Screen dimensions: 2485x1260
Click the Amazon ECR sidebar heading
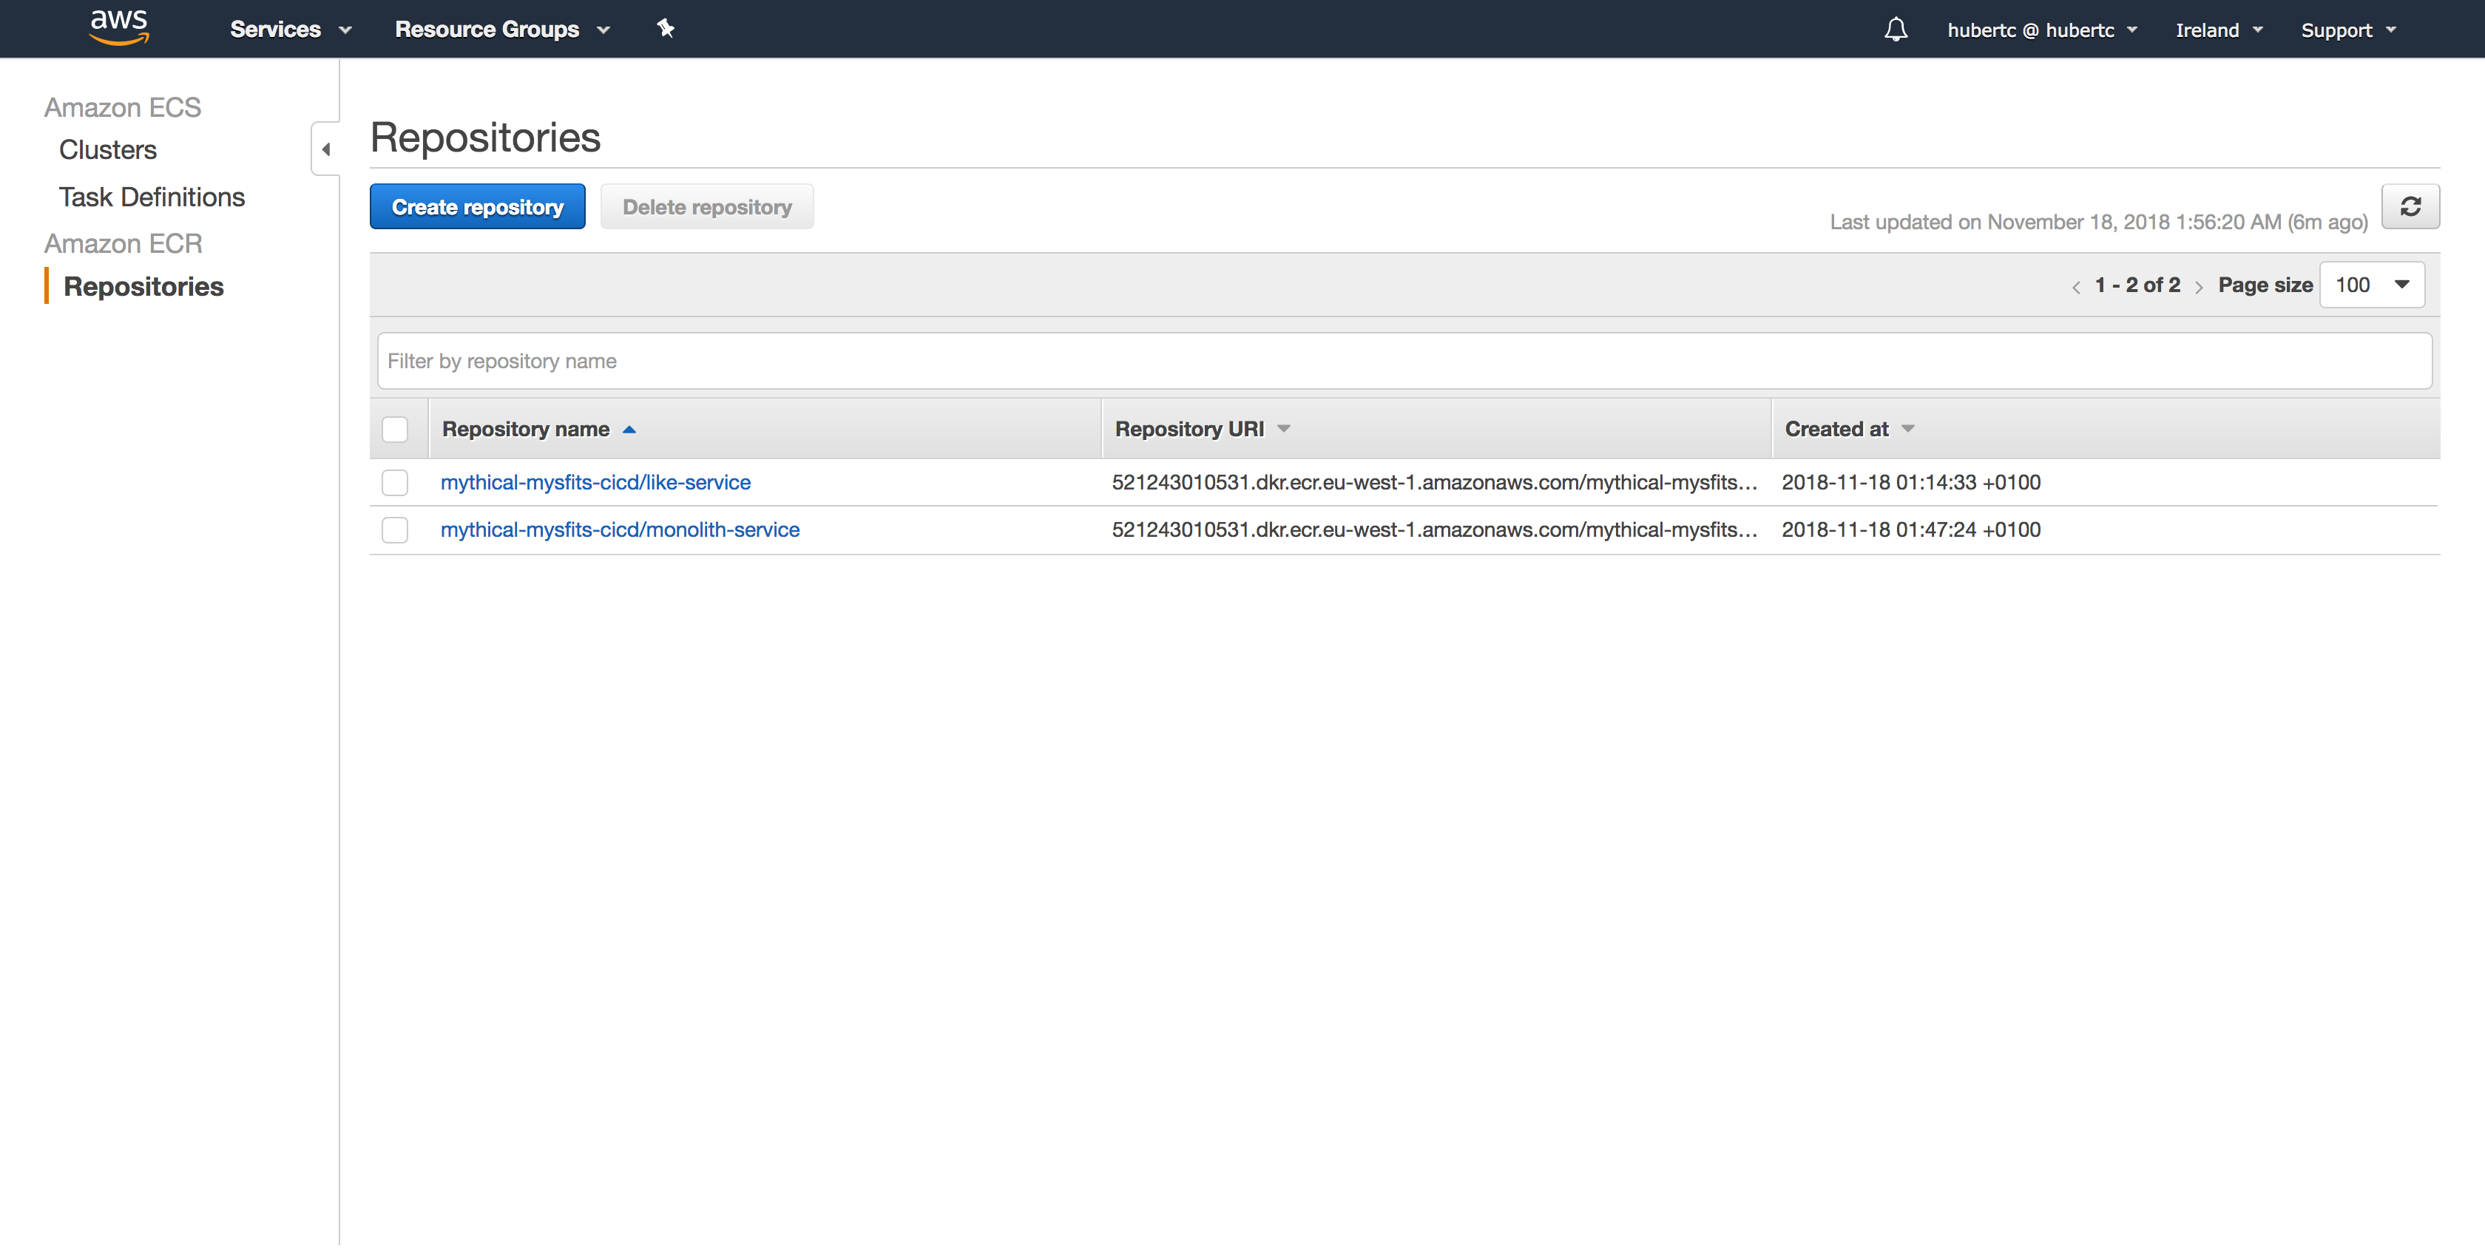click(x=124, y=243)
